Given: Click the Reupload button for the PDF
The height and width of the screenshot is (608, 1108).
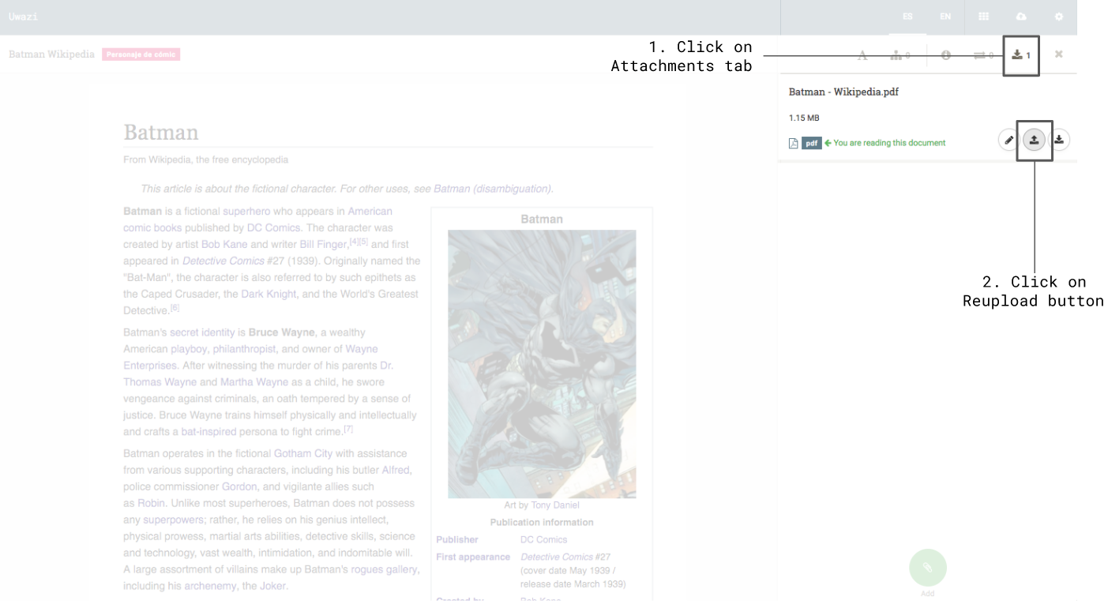Looking at the screenshot, I should [1034, 141].
